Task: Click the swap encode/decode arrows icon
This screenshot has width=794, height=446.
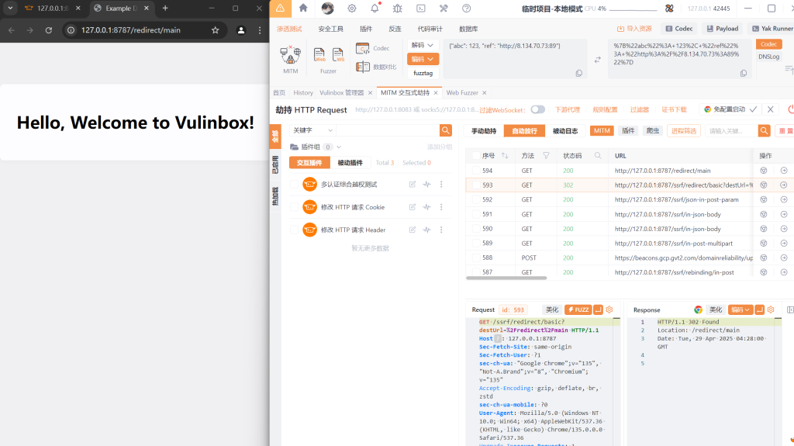Action: coord(597,60)
